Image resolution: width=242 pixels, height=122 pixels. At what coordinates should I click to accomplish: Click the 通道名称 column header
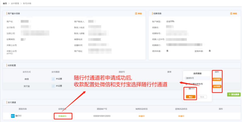[23, 109]
